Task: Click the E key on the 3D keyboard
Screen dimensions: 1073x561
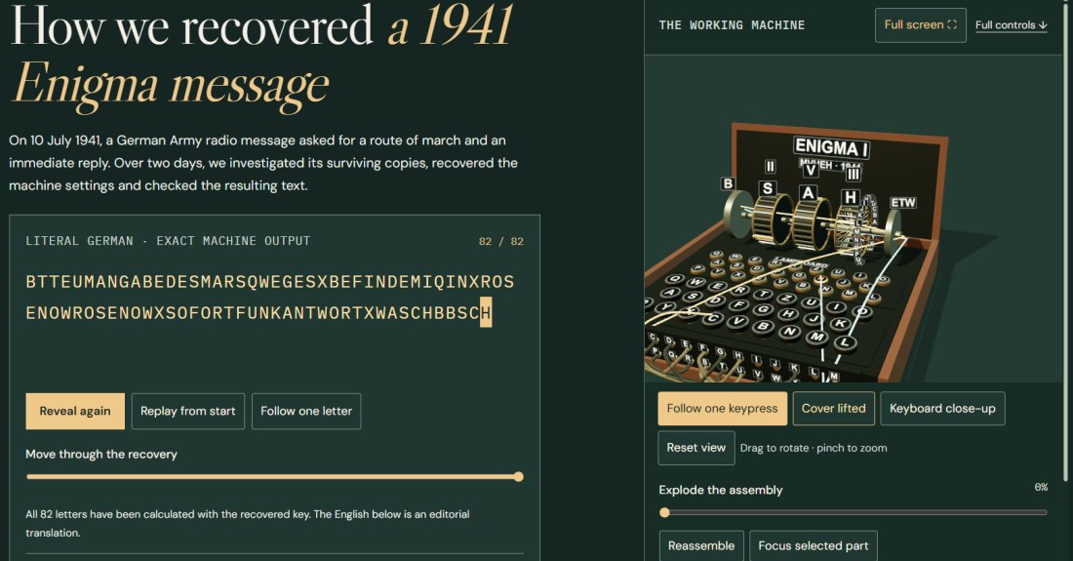Action: click(718, 287)
